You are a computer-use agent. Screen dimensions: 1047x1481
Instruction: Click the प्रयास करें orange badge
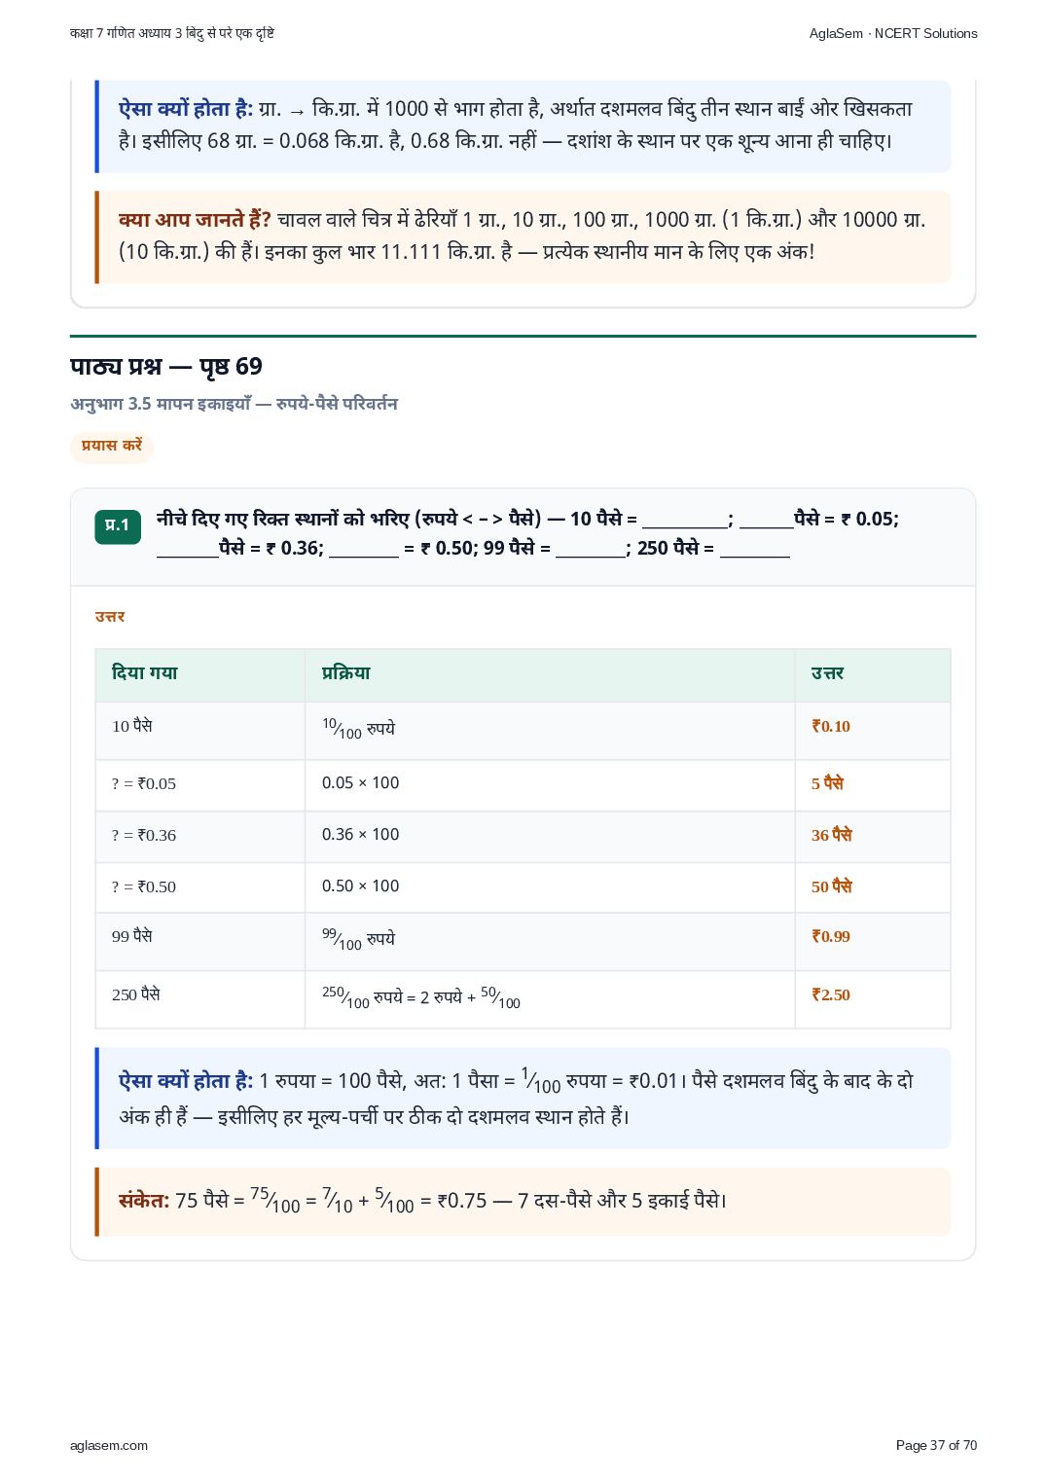click(x=112, y=446)
